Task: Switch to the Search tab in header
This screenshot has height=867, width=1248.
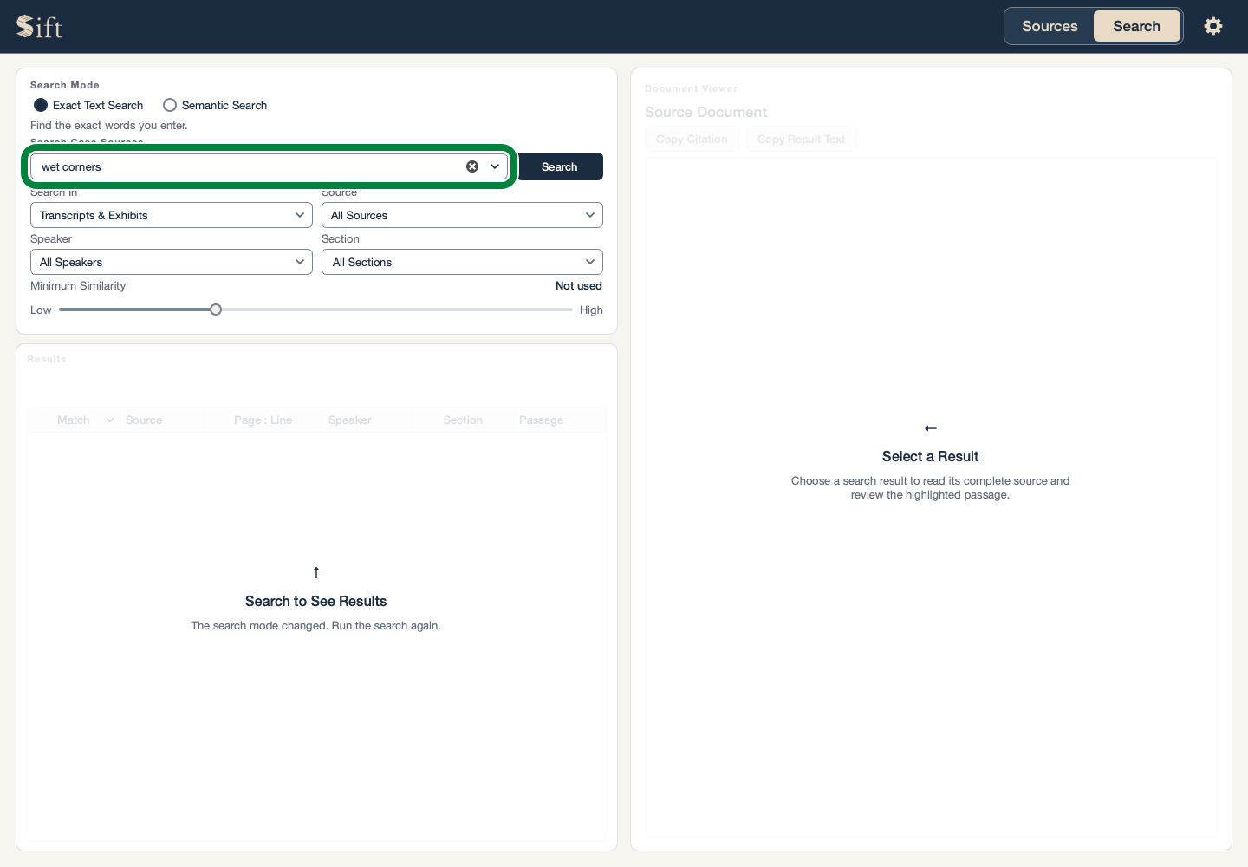Action: pyautogui.click(x=1136, y=26)
